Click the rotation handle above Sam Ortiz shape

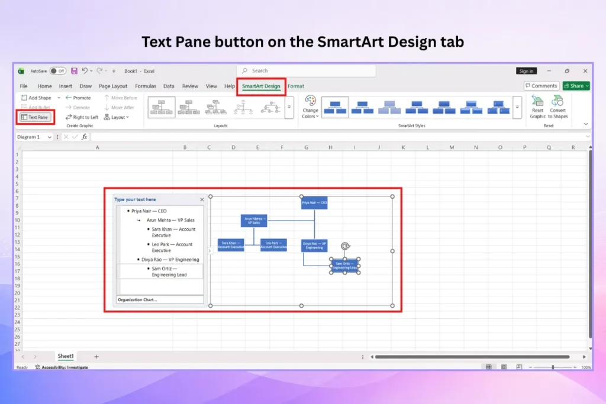pyautogui.click(x=346, y=246)
